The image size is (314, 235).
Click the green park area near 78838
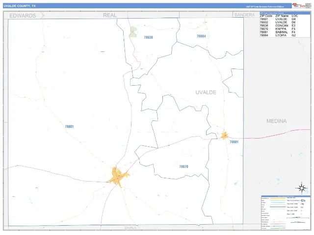click(133, 32)
